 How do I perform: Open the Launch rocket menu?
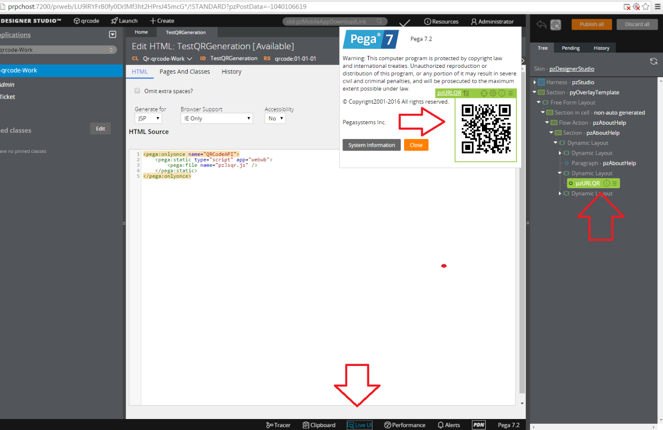coord(124,21)
